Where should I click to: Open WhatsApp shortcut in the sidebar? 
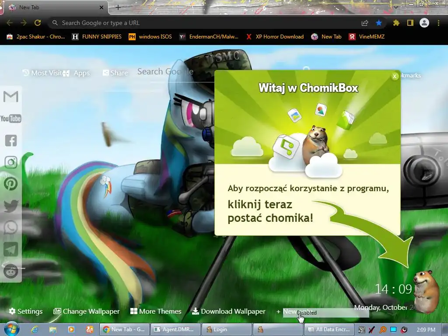11,227
